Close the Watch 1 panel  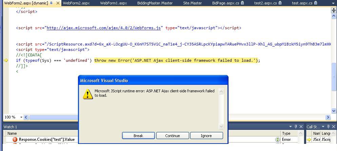click(301, 127)
